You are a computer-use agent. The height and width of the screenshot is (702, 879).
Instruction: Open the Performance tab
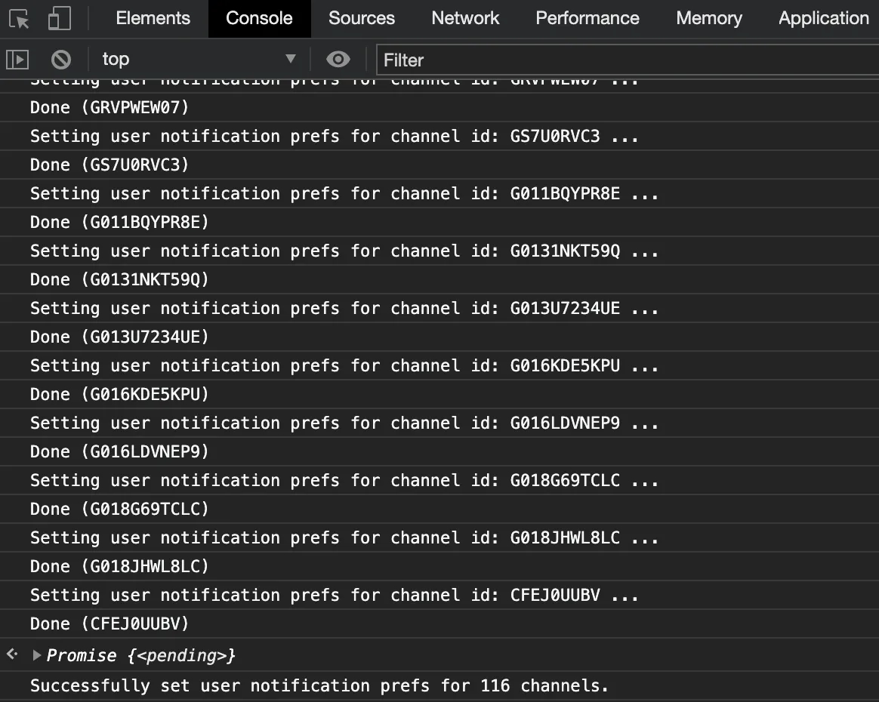tap(587, 19)
